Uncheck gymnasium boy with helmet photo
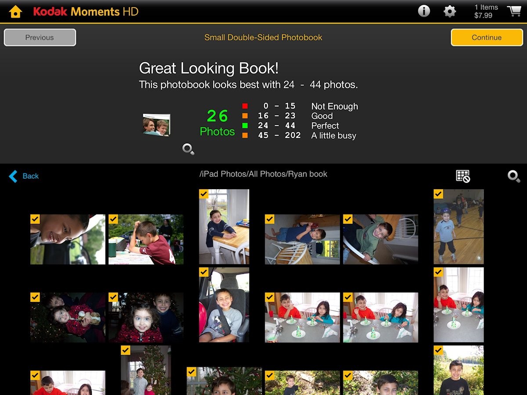The image size is (527, 395). coord(438,194)
